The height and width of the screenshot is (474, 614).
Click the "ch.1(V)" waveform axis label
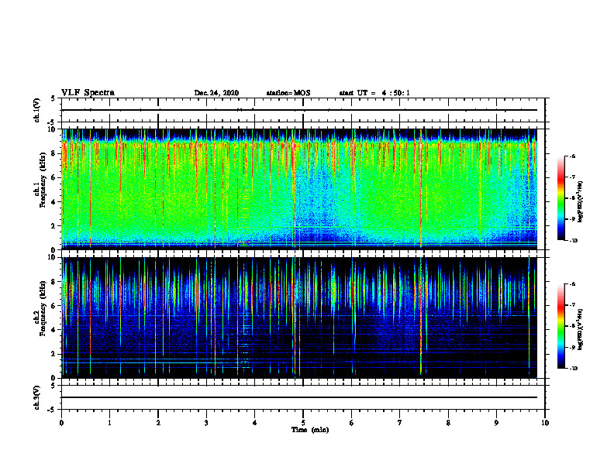[x=36, y=110]
